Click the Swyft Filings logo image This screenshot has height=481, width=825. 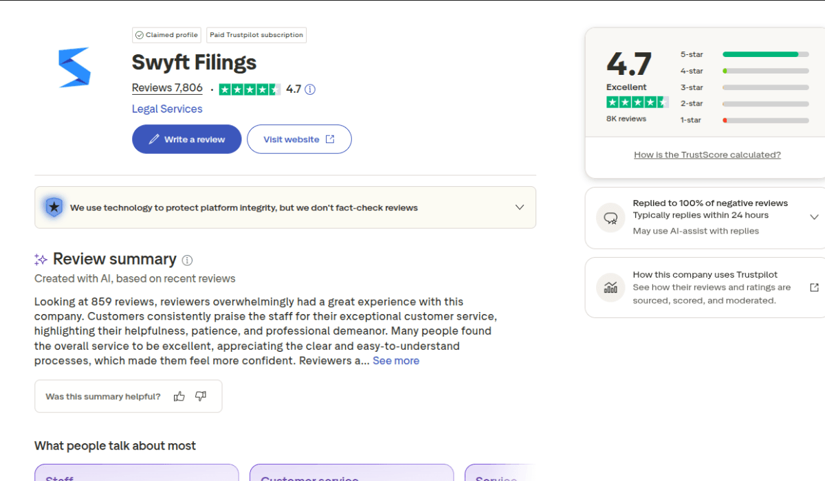74,67
